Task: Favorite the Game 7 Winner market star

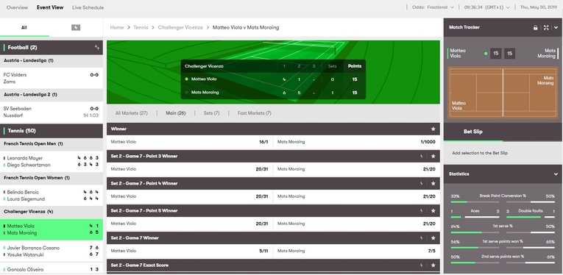Action: (x=433, y=238)
